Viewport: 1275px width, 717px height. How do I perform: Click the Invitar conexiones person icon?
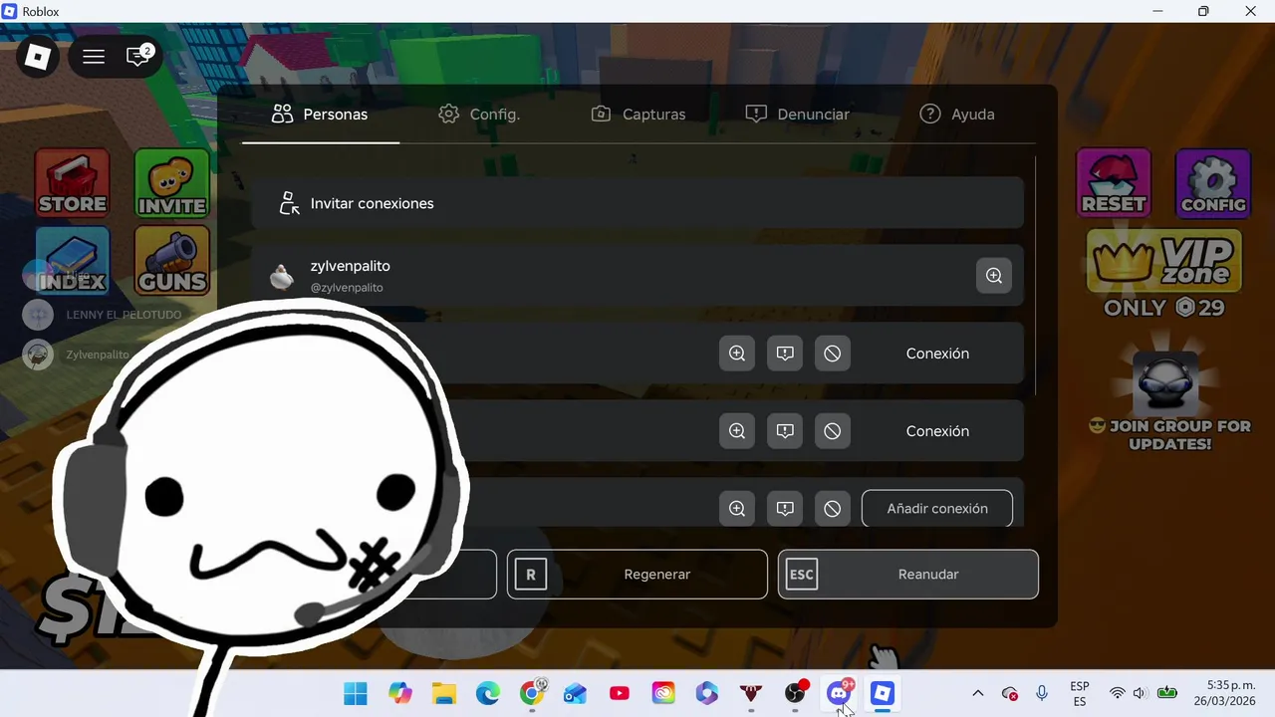click(x=289, y=203)
